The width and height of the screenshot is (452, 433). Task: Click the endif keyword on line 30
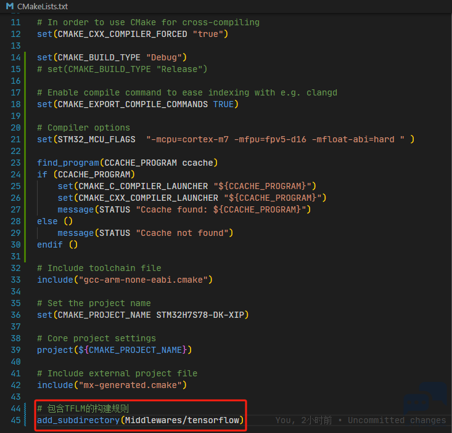[50, 245]
